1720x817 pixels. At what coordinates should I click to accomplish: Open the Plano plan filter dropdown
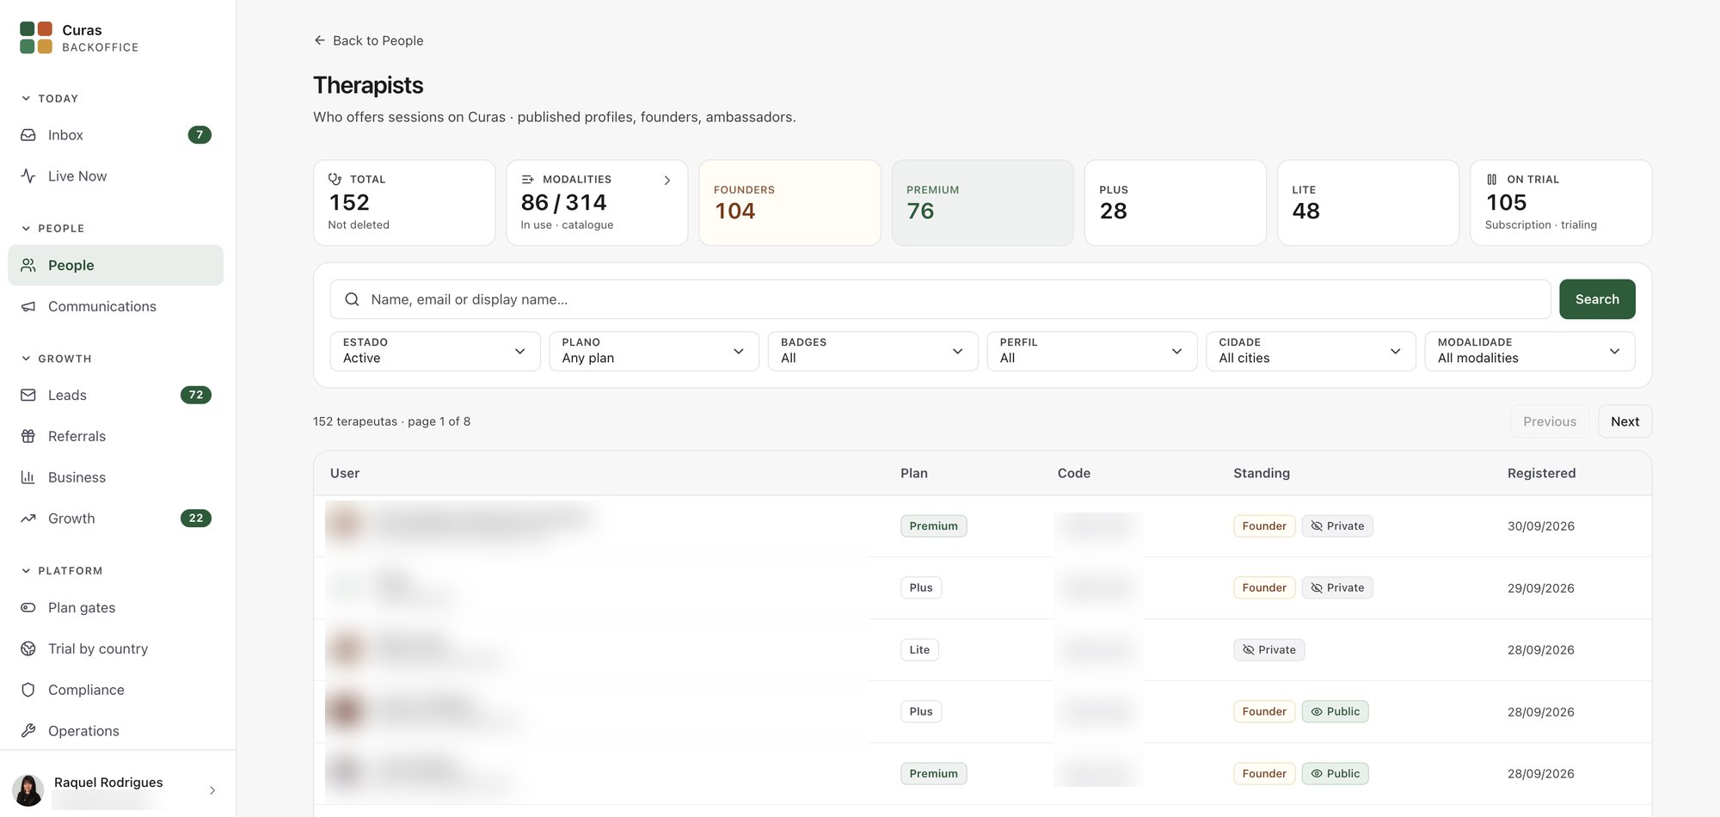pos(654,352)
